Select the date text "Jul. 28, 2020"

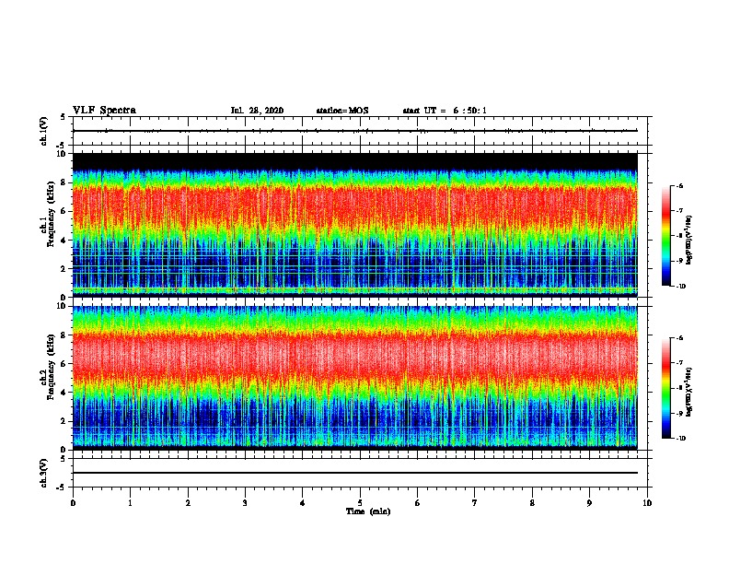(257, 111)
